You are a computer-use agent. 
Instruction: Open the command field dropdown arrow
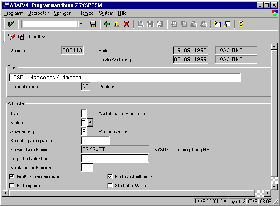[81, 24]
